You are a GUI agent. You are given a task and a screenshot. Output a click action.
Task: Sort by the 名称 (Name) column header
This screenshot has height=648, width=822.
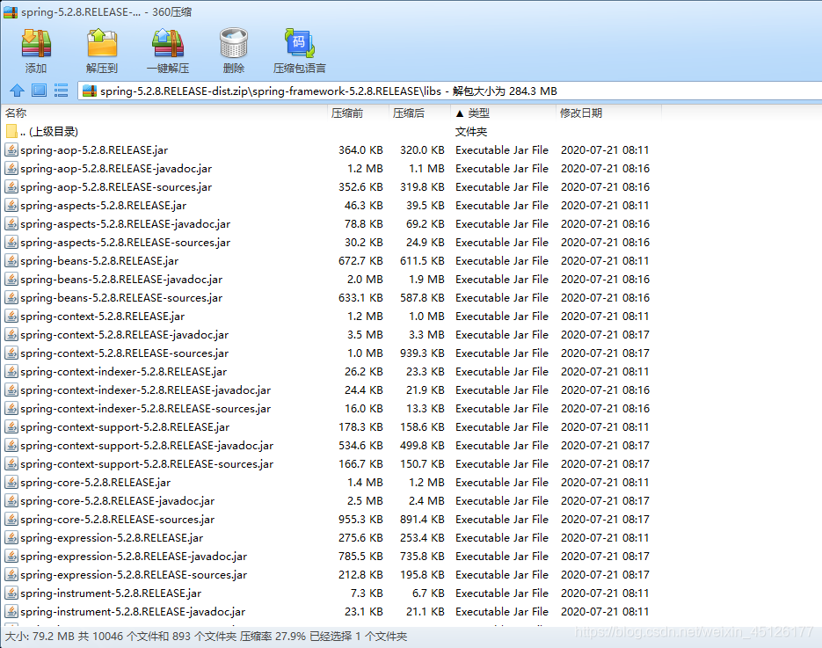pos(164,113)
